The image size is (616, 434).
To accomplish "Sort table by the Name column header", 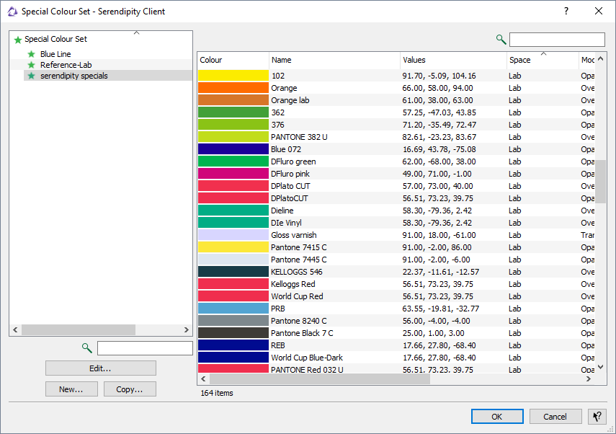I will tap(334, 60).
